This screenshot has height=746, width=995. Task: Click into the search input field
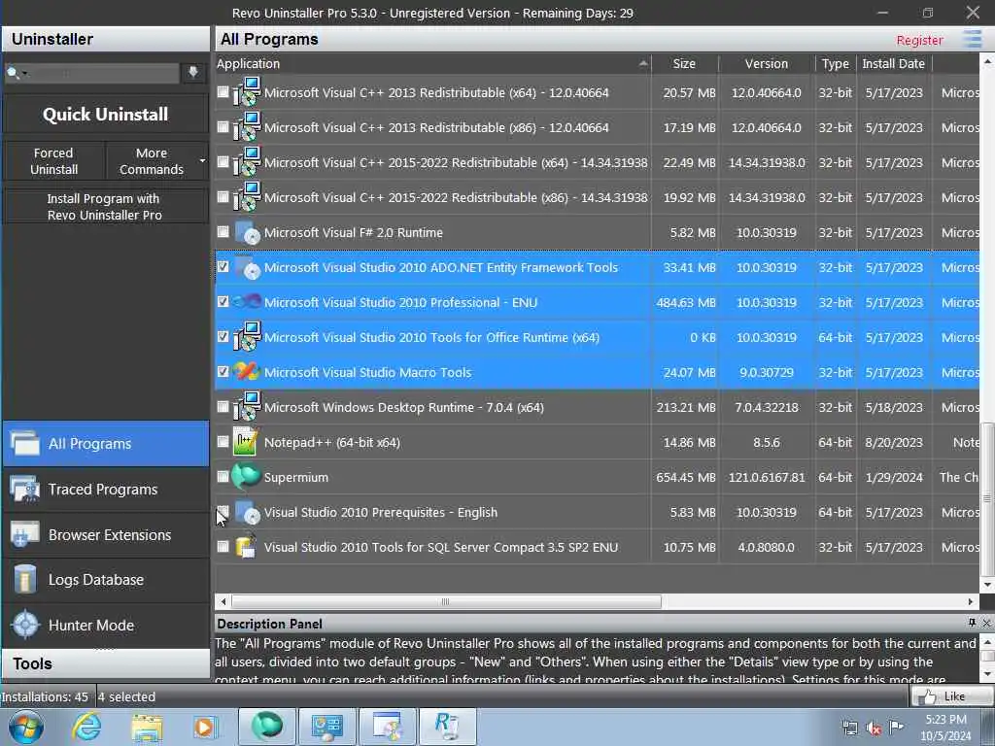101,73
